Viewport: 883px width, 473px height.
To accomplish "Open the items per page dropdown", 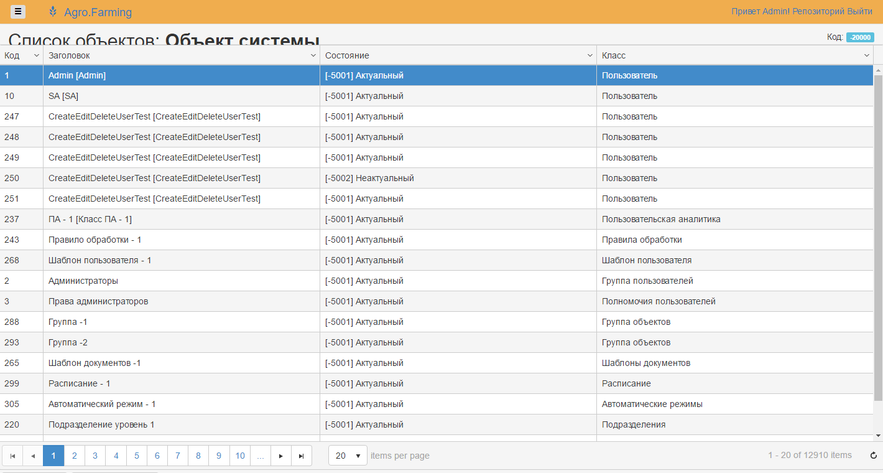I will [x=348, y=456].
